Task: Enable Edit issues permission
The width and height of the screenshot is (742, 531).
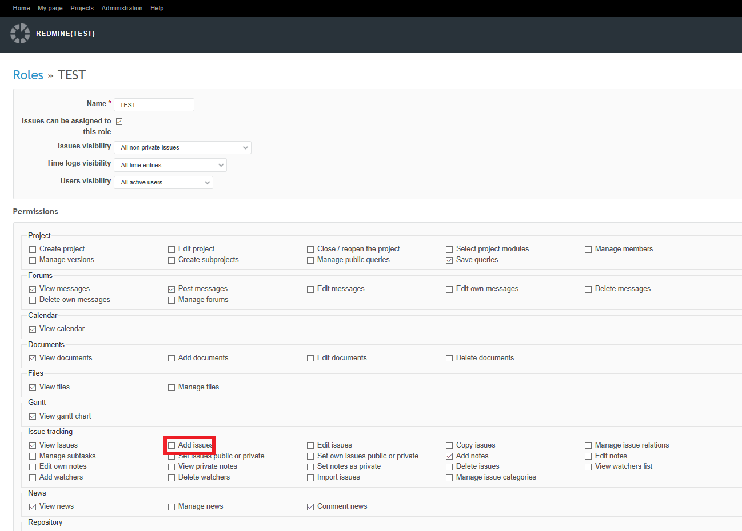Action: click(310, 445)
